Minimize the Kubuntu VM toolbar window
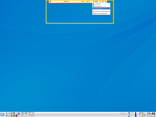156x117 pixels. coord(100,2)
